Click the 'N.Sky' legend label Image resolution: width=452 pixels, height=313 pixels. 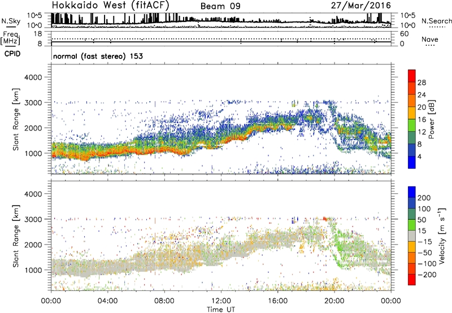[x=11, y=21]
